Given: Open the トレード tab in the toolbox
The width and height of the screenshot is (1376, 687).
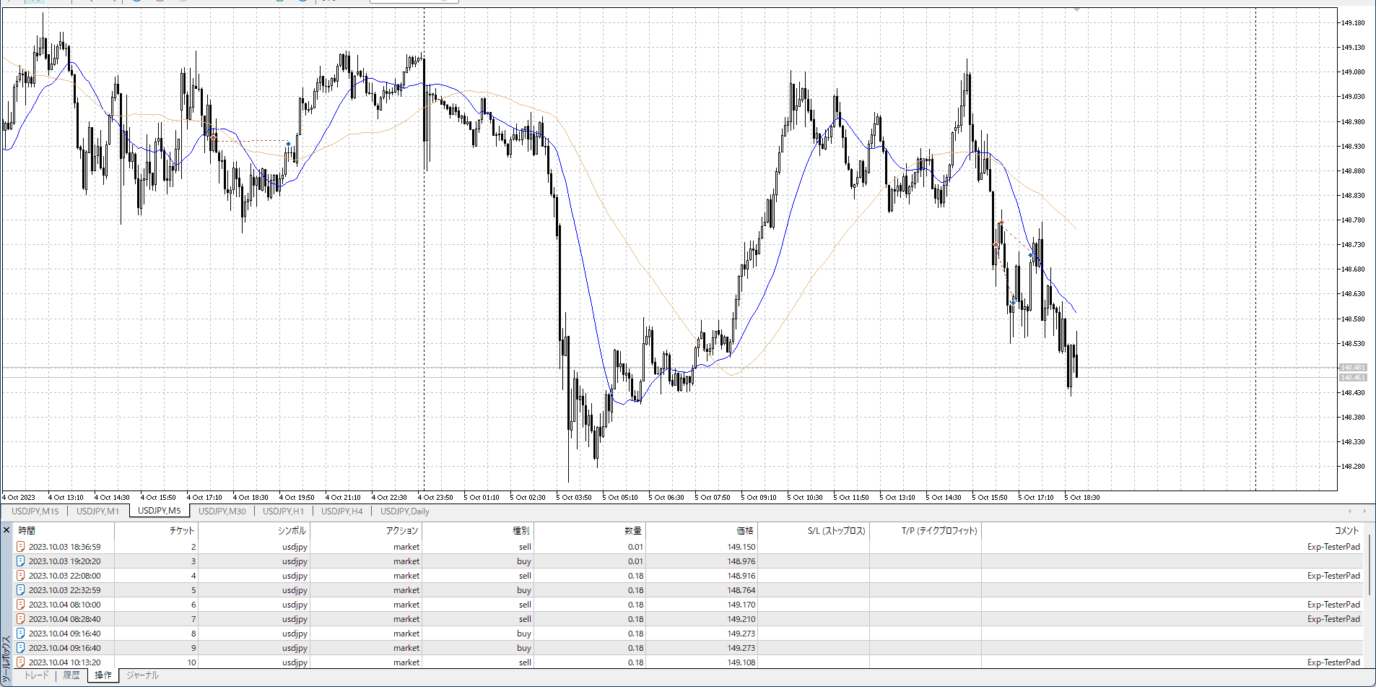Looking at the screenshot, I should [x=36, y=675].
